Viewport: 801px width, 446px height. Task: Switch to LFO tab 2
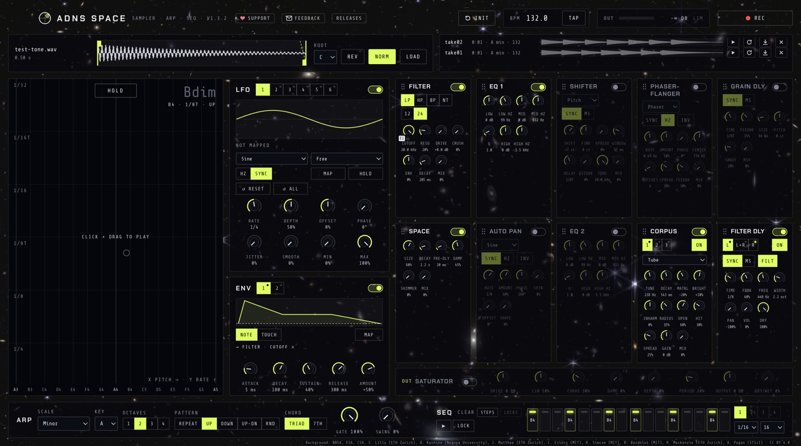tap(276, 90)
